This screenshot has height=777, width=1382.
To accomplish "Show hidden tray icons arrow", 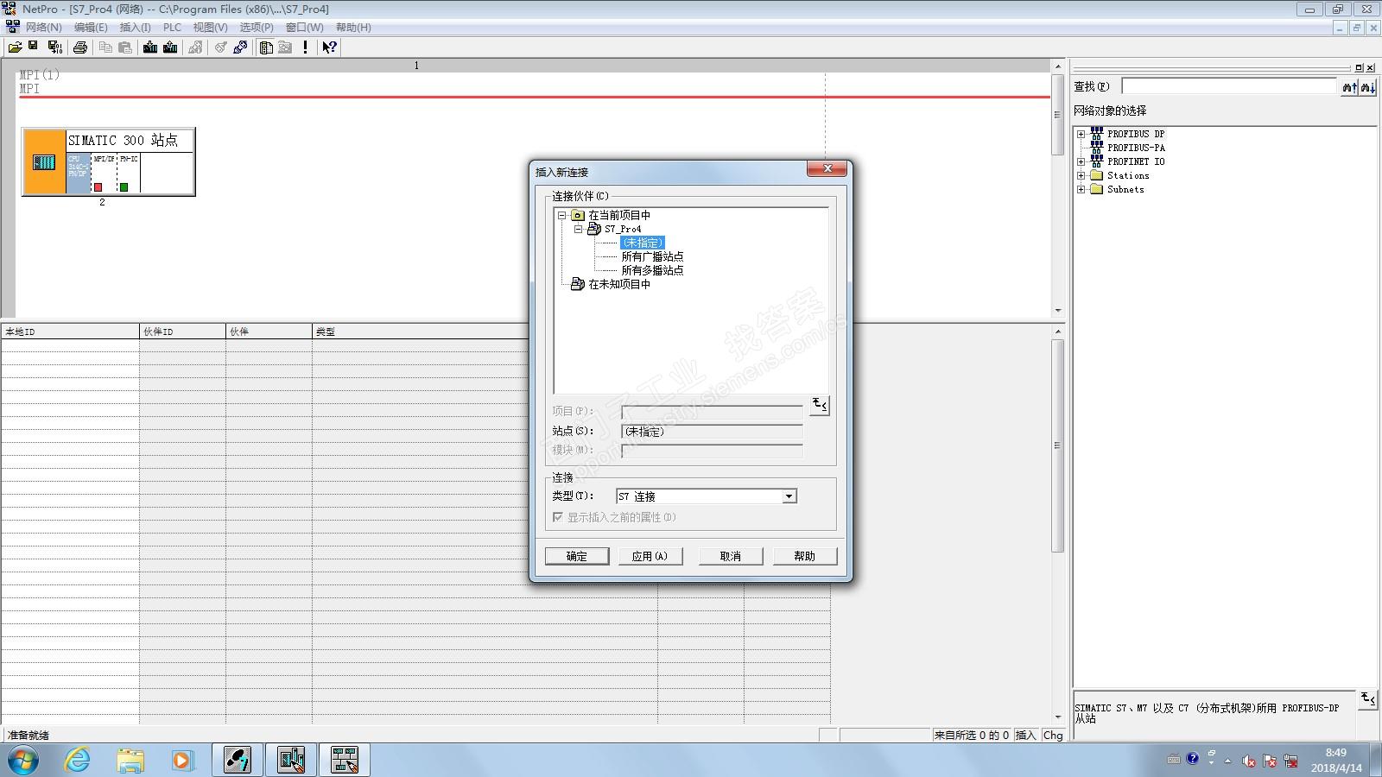I will tap(1227, 761).
